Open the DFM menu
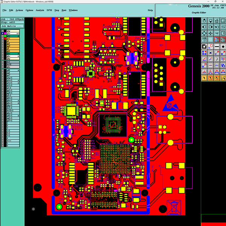Screen dimensions: 226x226 coord(49,10)
